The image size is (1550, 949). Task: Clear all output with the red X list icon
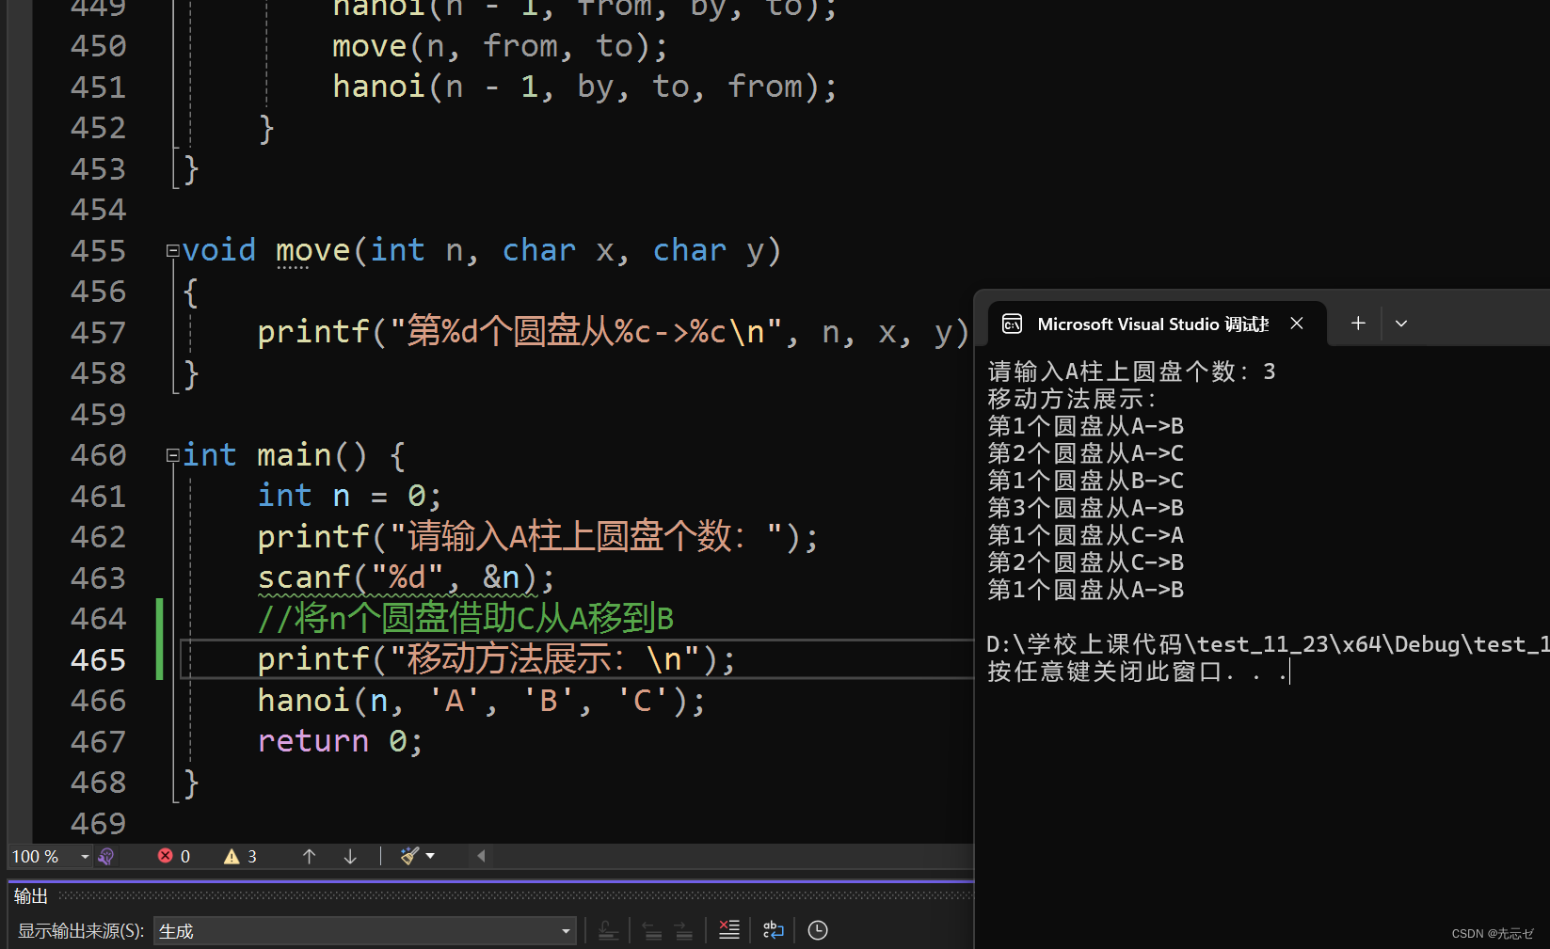(x=729, y=930)
